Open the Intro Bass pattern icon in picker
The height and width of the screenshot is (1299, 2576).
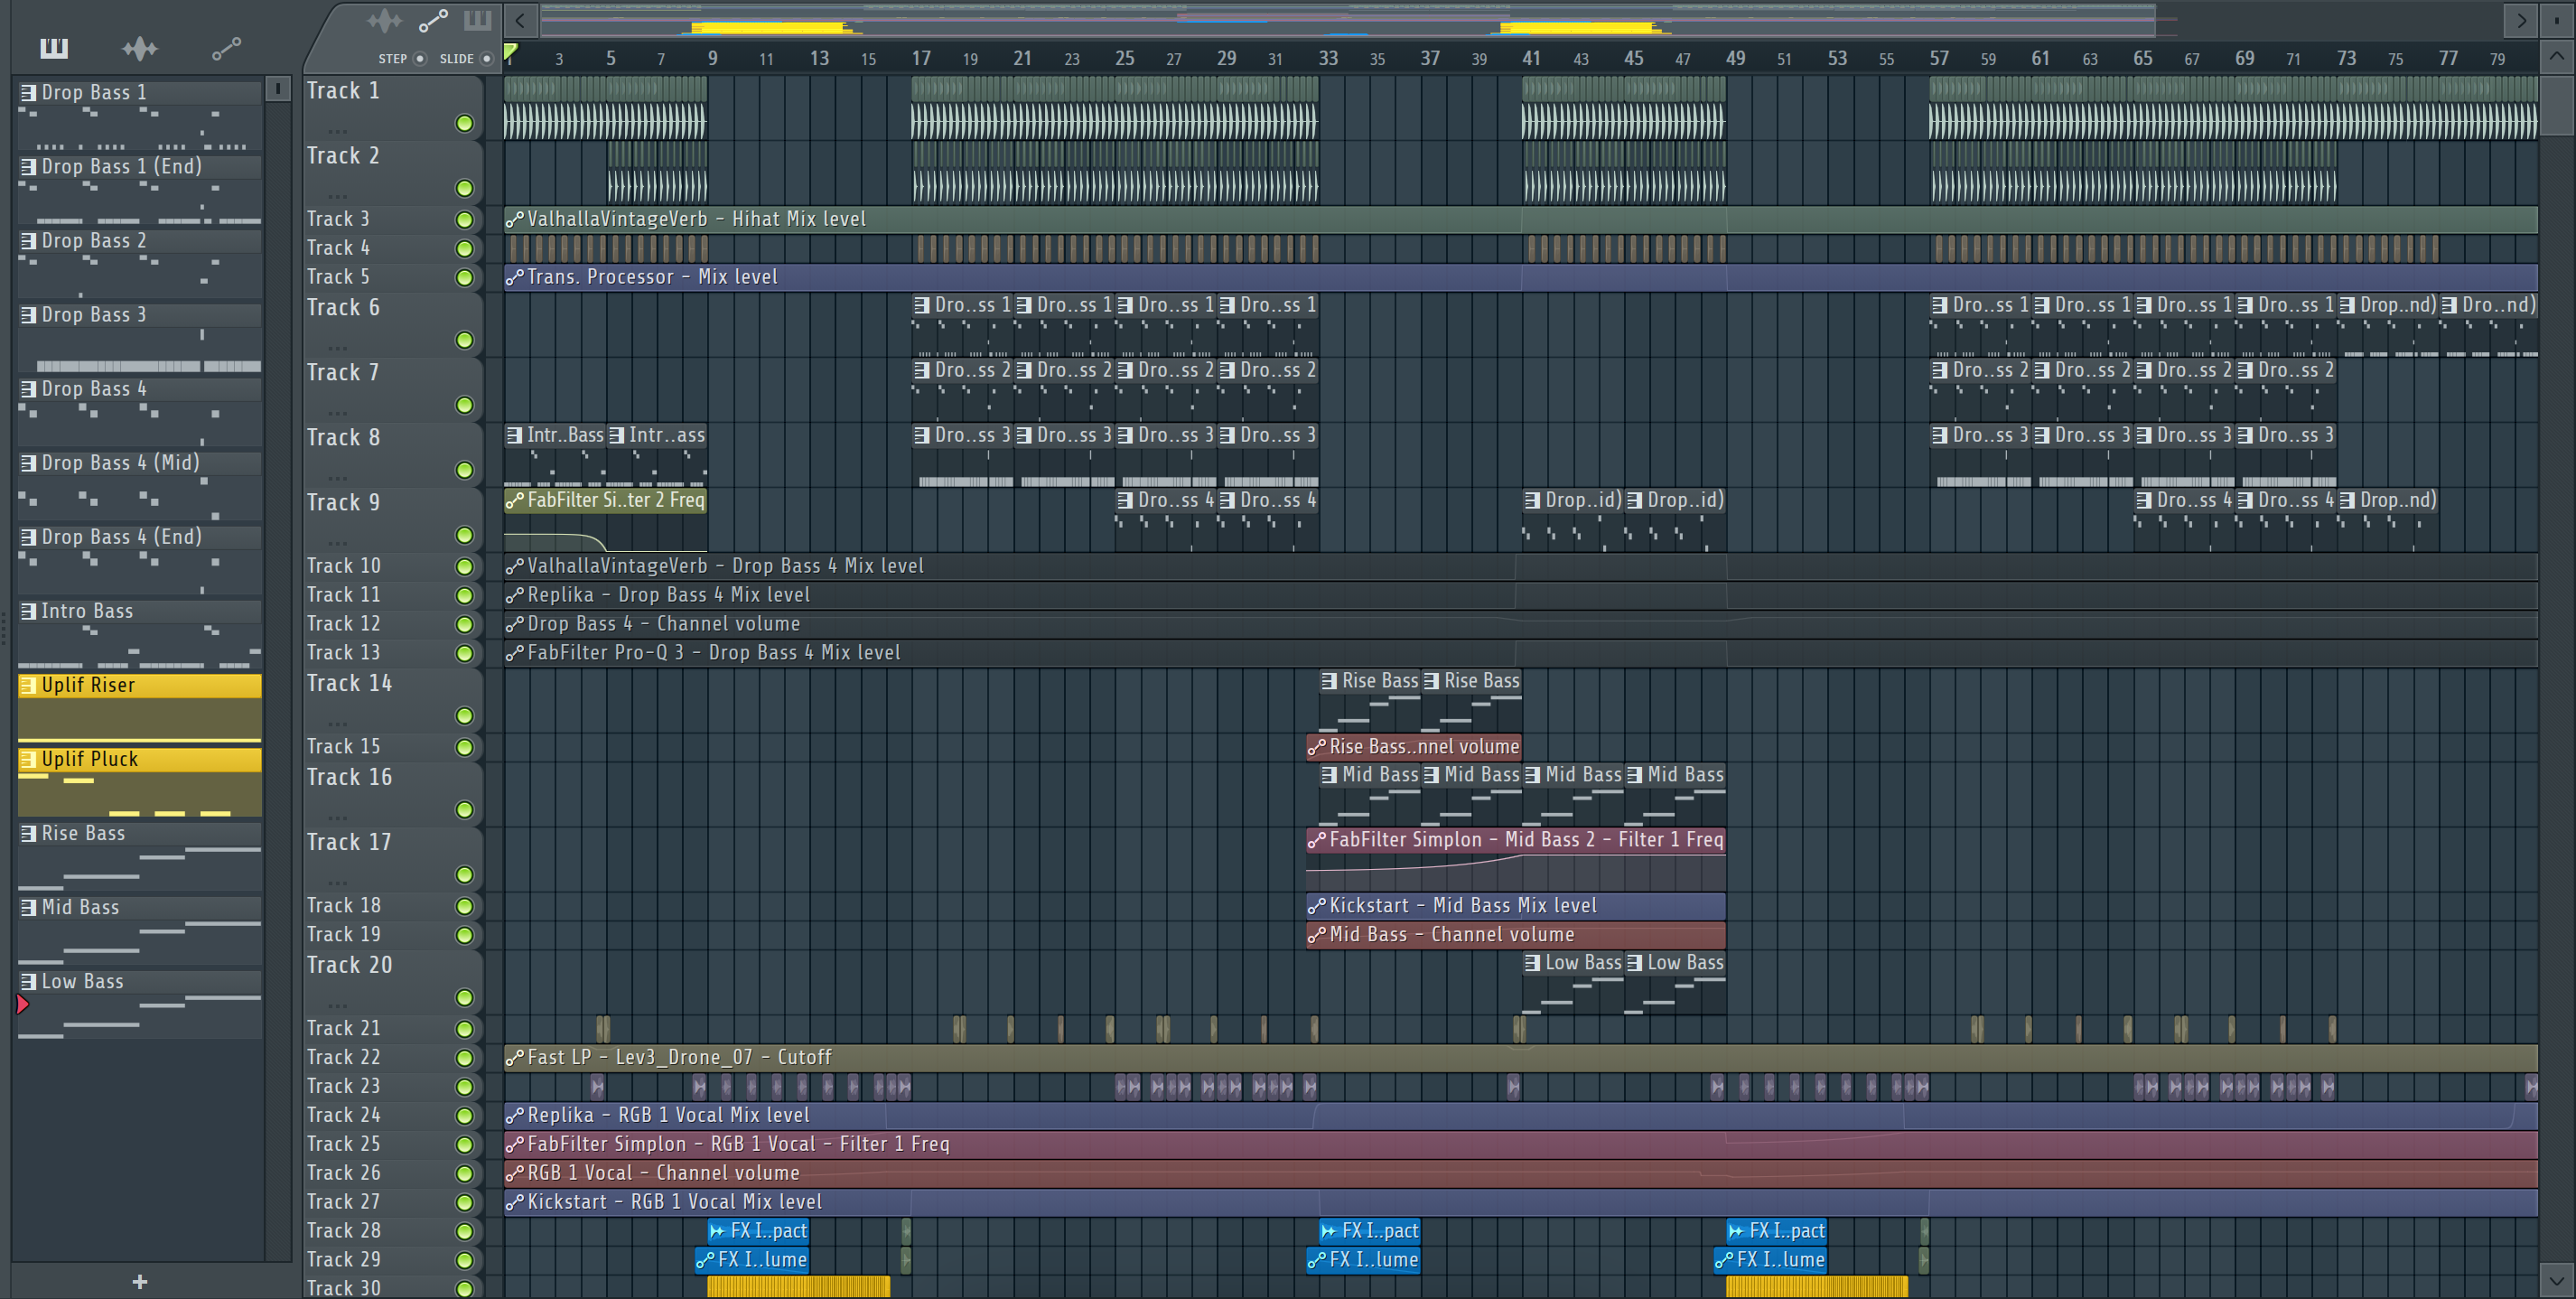(x=29, y=611)
